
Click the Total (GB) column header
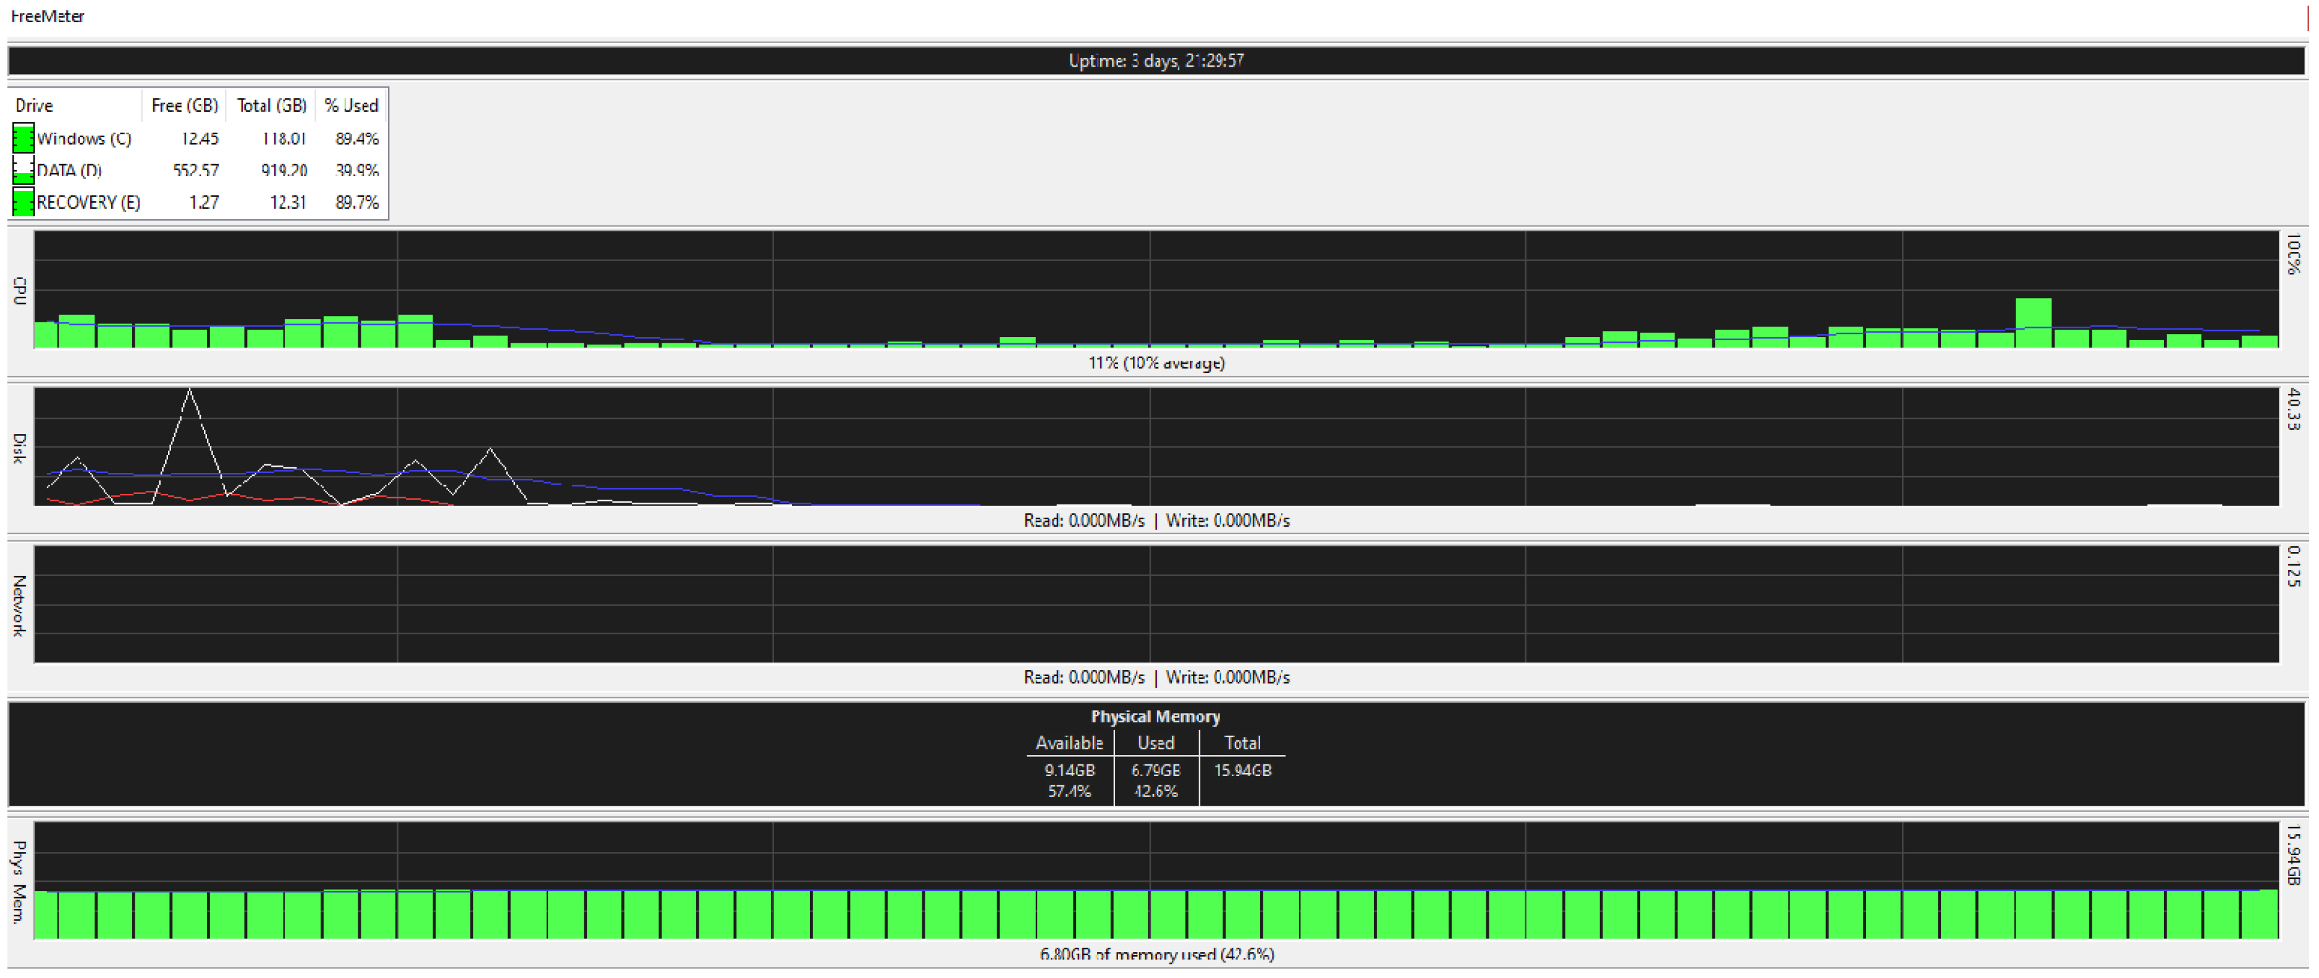(x=271, y=105)
